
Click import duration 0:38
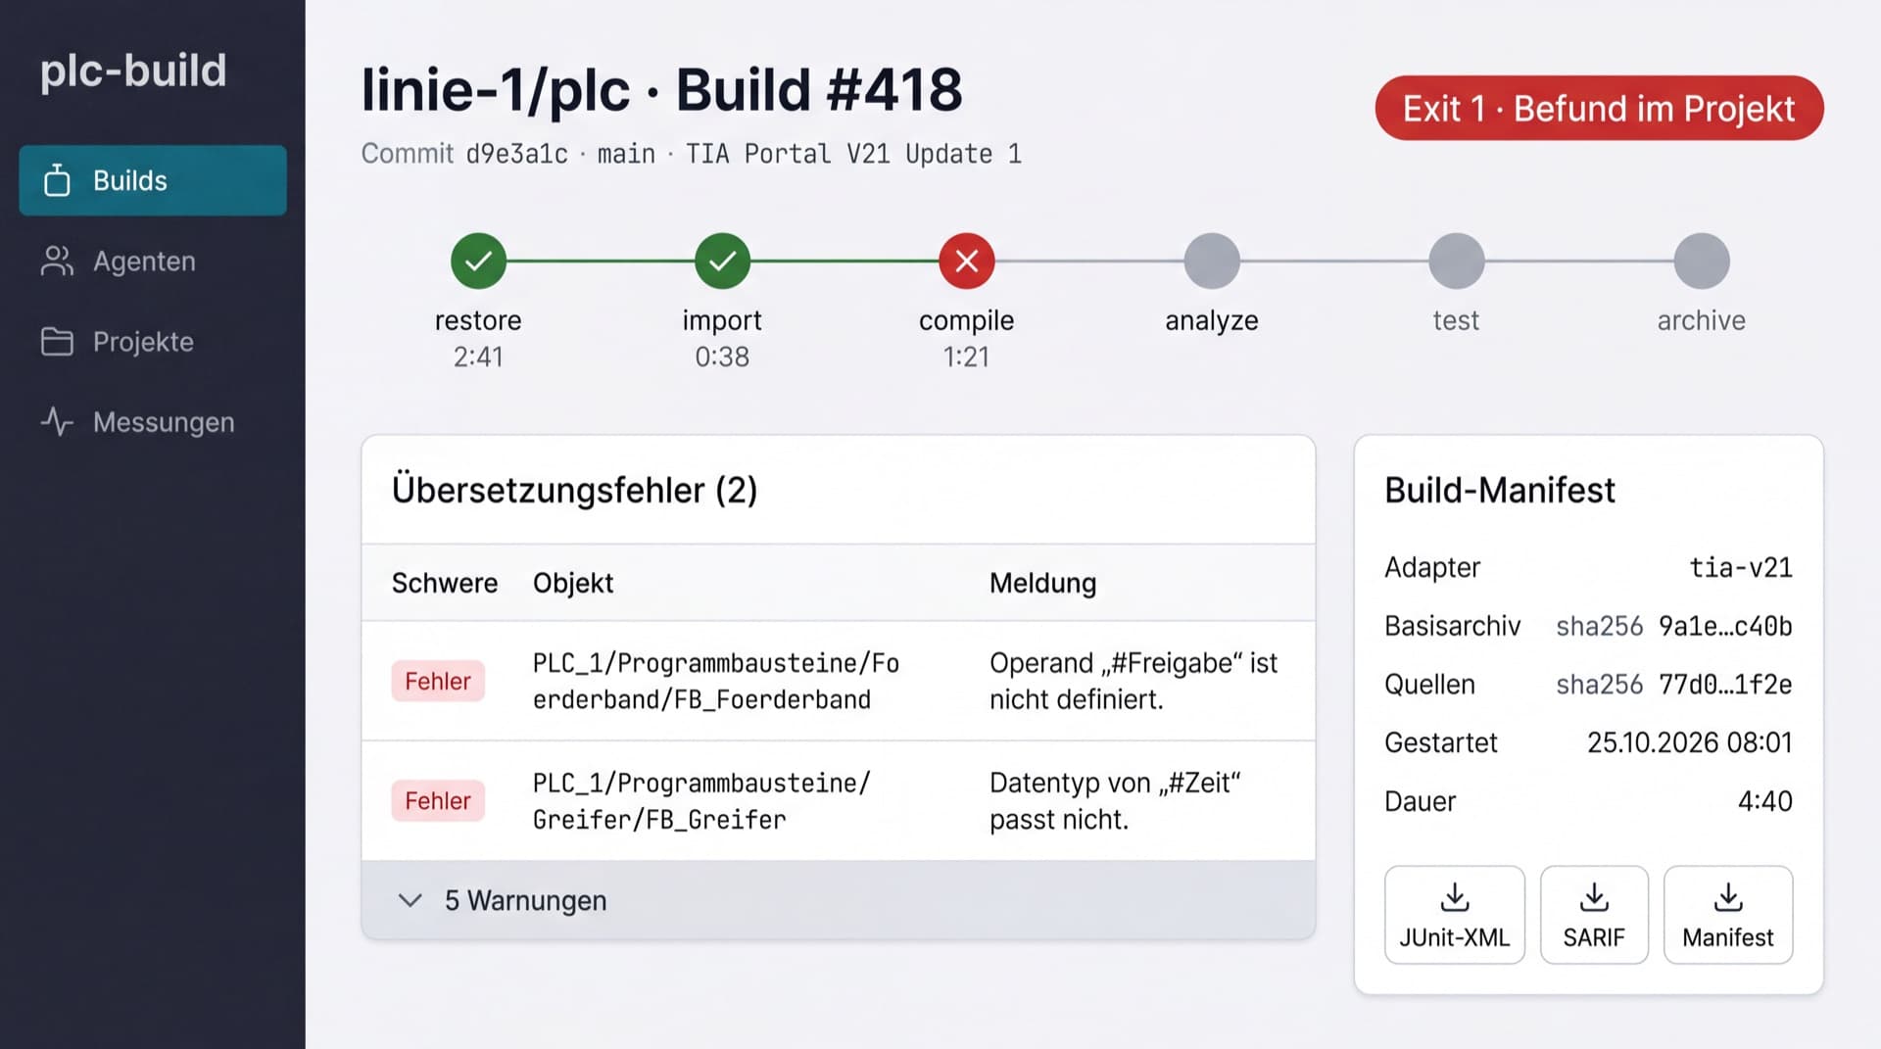722,357
